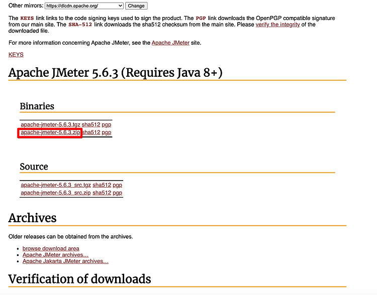Click the Apache JMeter 5.6.3 heading
The height and width of the screenshot is (295, 377).
pyautogui.click(x=116, y=72)
